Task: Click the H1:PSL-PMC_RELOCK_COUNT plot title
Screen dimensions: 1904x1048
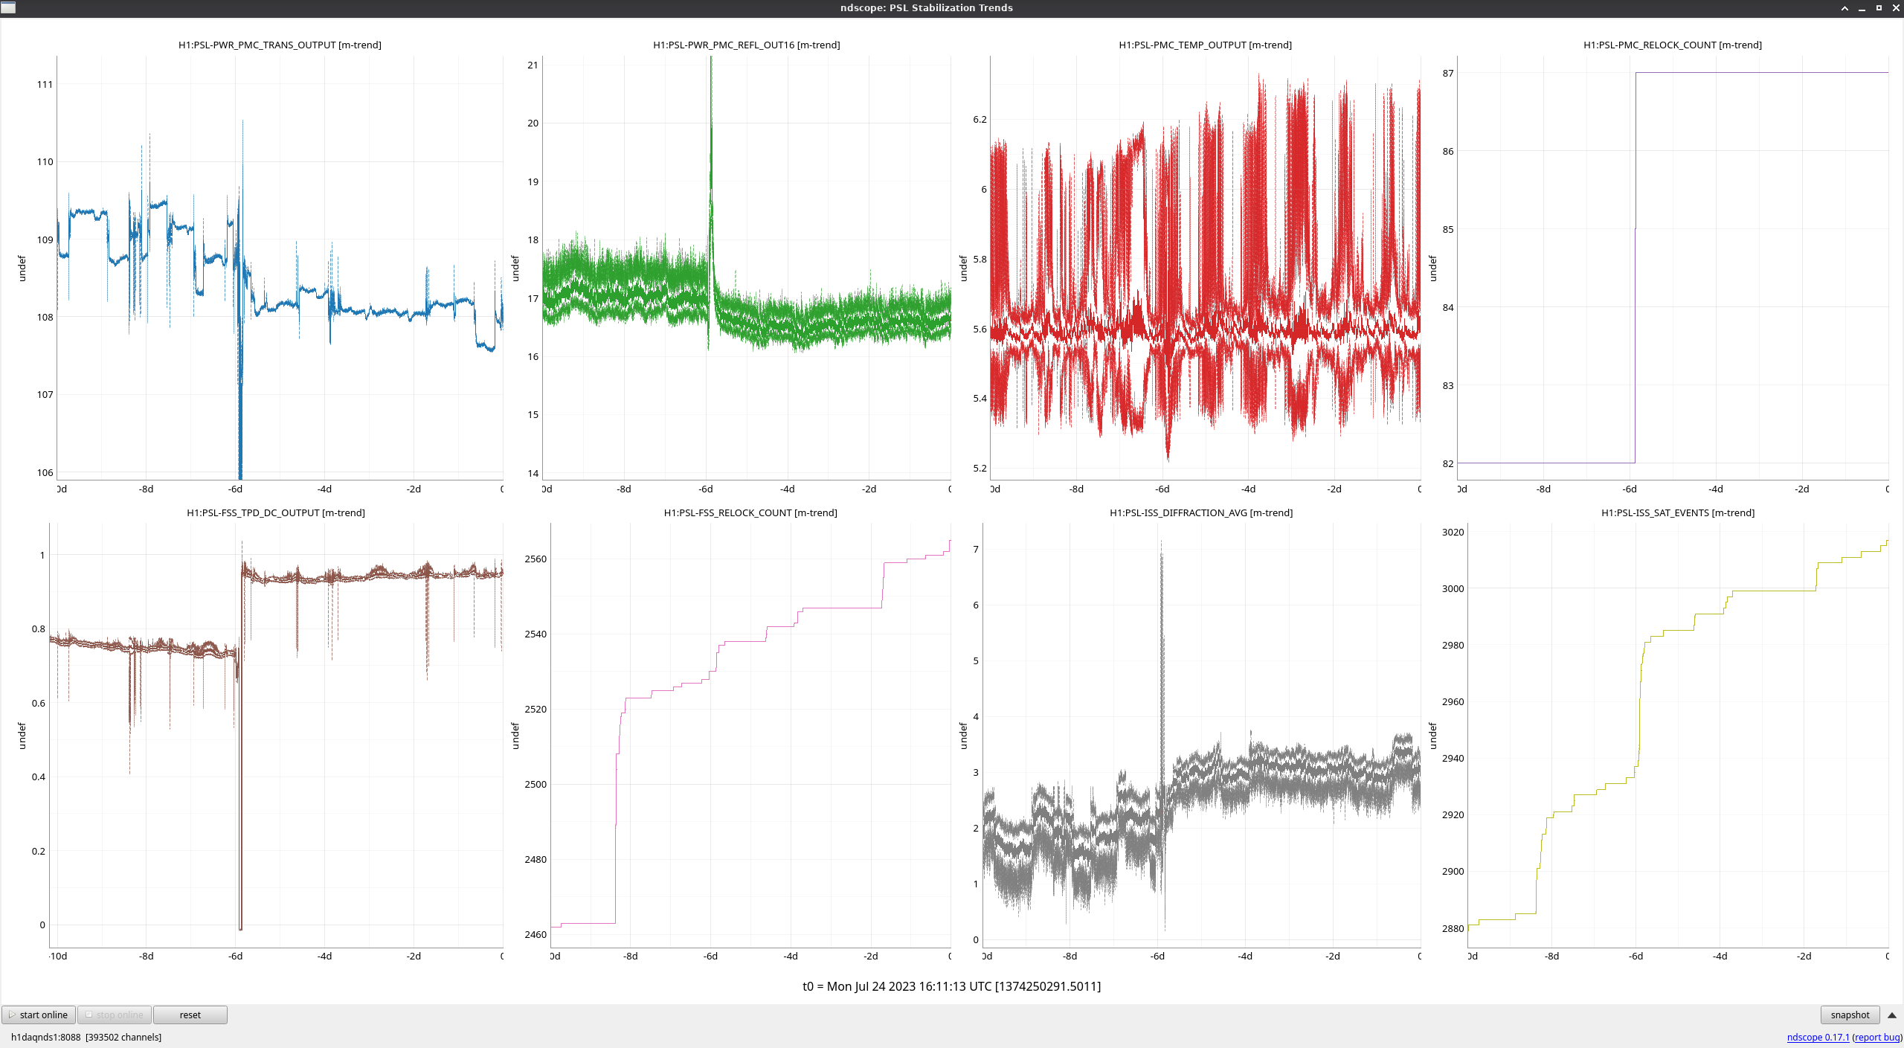Action: [1672, 45]
